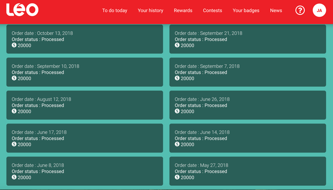Image resolution: width=333 pixels, height=190 pixels.
Task: Click coin icon on June 14, 2018 order
Action: coord(177,144)
